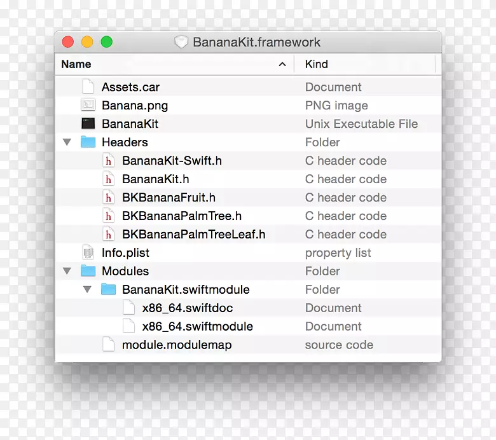The height and width of the screenshot is (440, 496).
Task: Collapse the Headers folder disclosure triangle
Action: (x=67, y=142)
